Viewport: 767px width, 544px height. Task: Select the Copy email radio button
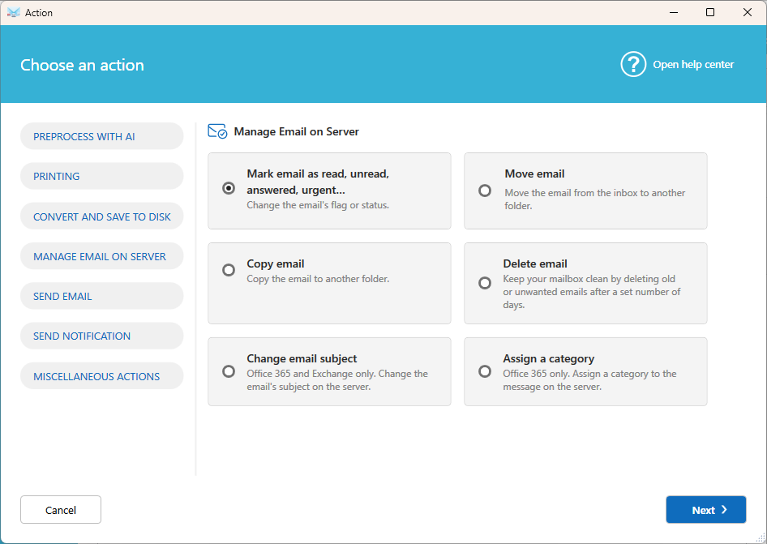(x=229, y=270)
